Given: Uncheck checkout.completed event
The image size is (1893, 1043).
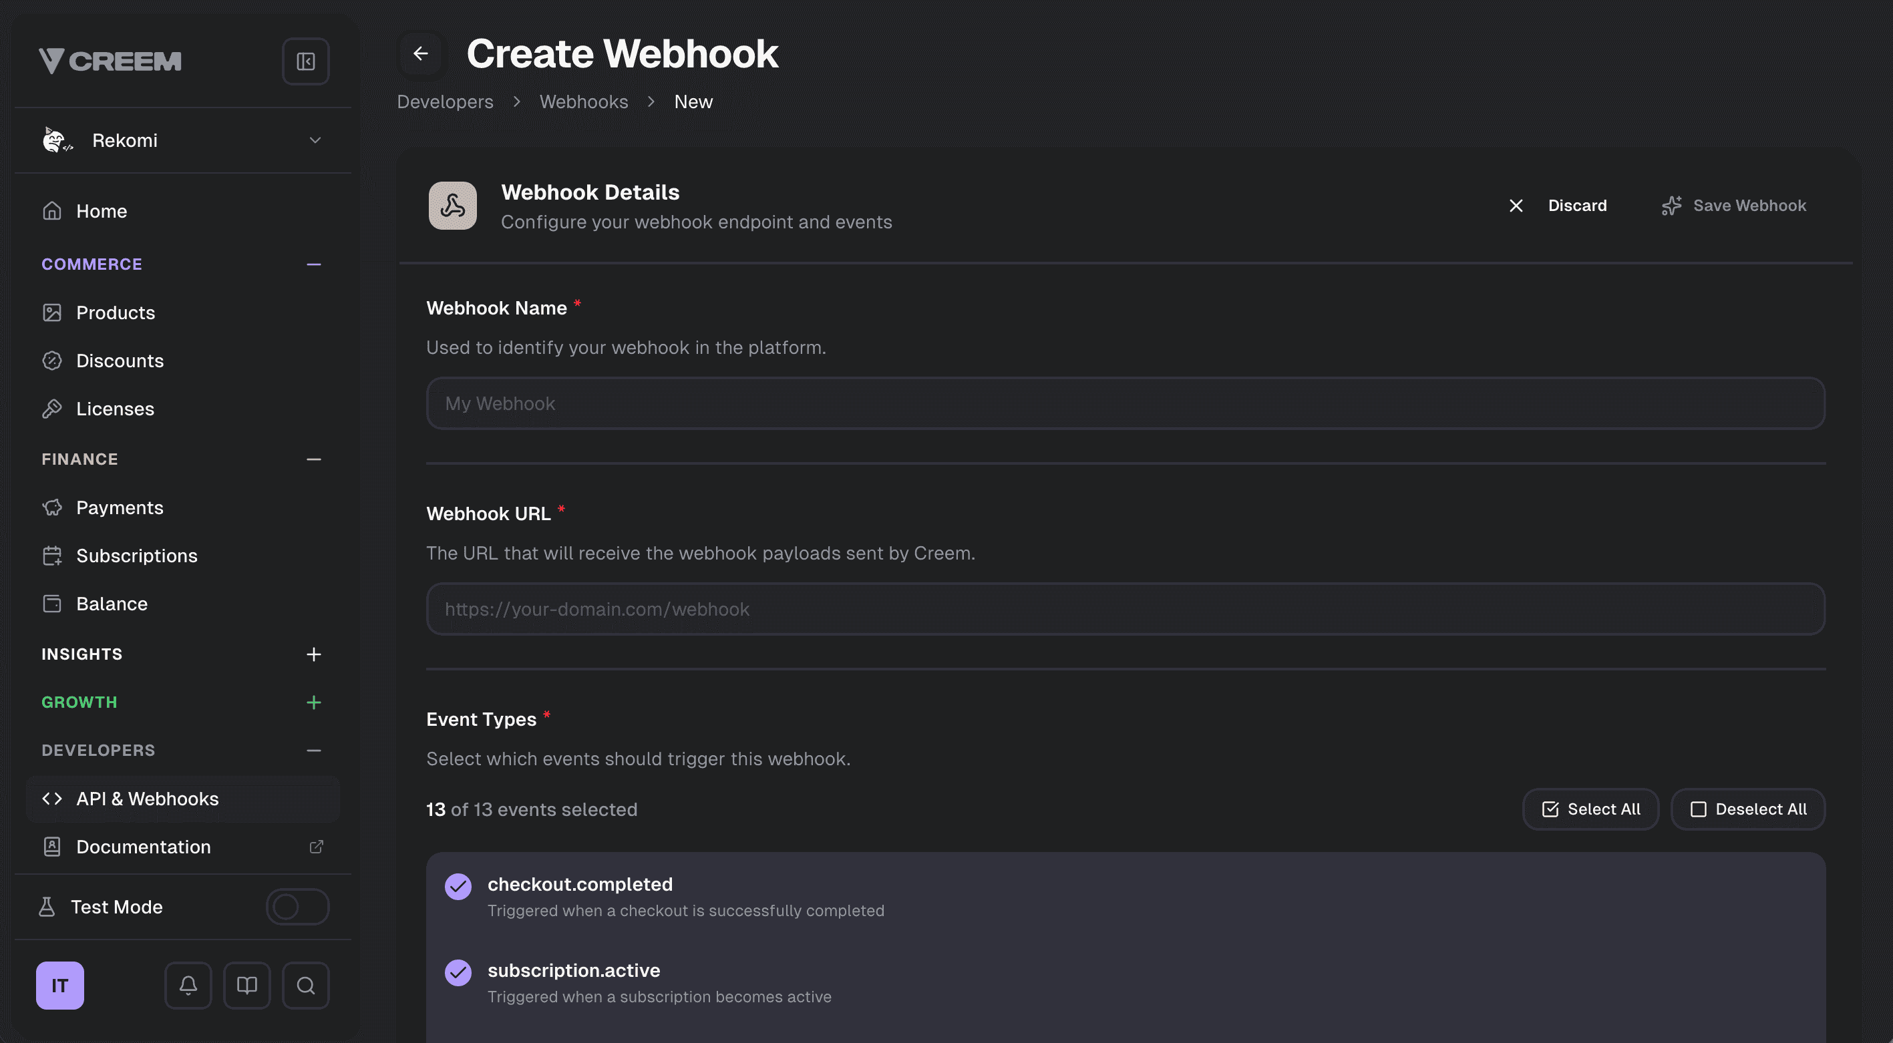Looking at the screenshot, I should [458, 887].
